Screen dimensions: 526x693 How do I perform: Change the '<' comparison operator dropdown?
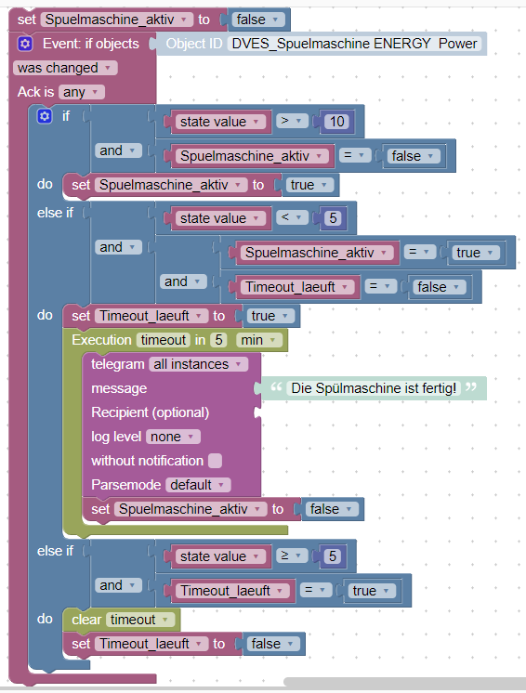coord(292,217)
